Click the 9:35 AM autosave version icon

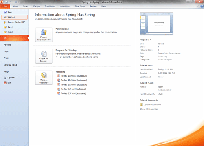pyautogui.click(x=58, y=89)
